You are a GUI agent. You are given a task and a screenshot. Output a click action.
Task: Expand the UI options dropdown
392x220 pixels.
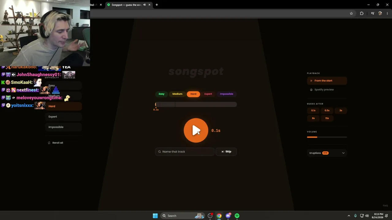point(327,153)
